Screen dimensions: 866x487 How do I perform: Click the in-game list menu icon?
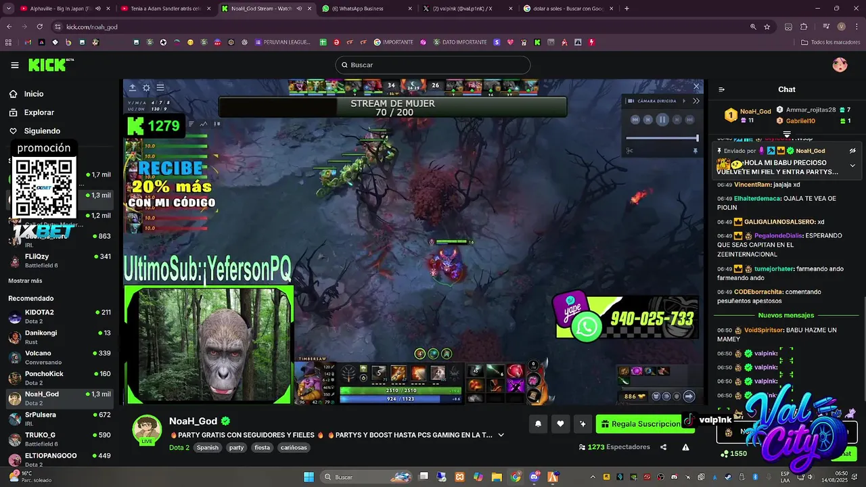click(160, 87)
